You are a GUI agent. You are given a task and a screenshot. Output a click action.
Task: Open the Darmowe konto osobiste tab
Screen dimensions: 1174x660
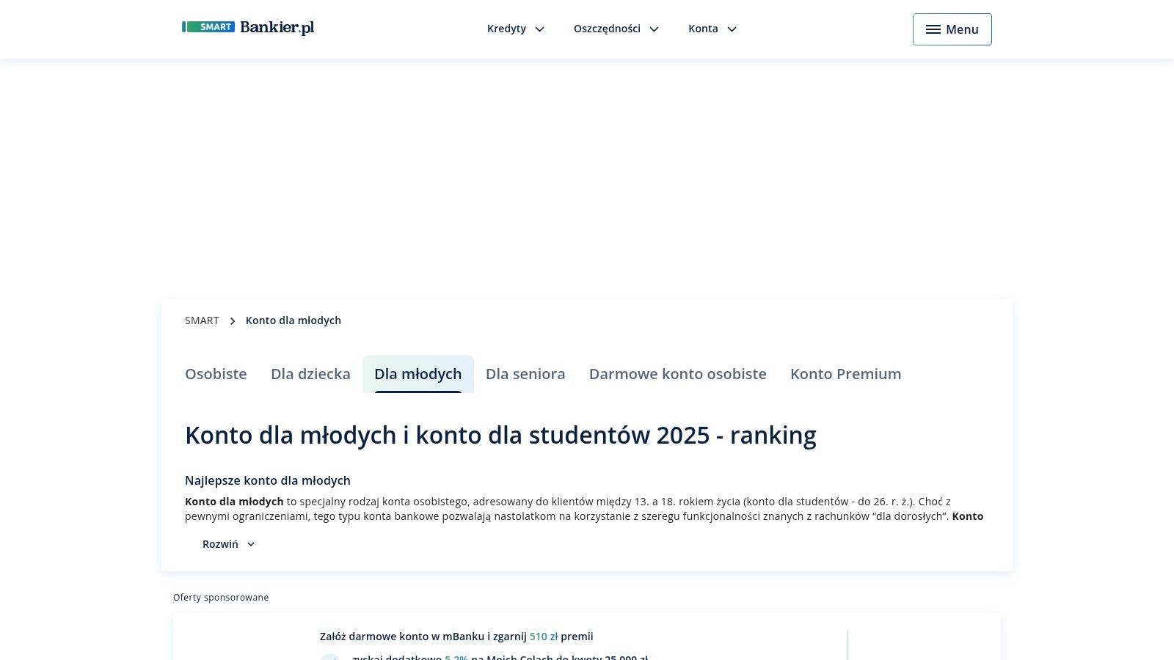coord(678,374)
